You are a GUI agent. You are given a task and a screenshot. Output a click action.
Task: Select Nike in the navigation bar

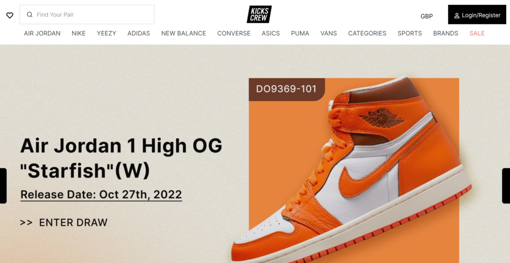78,33
